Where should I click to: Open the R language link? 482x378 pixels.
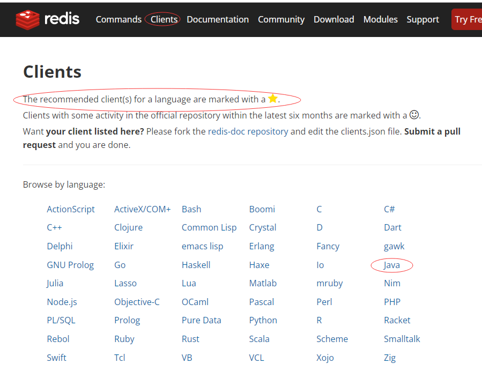[x=319, y=321]
